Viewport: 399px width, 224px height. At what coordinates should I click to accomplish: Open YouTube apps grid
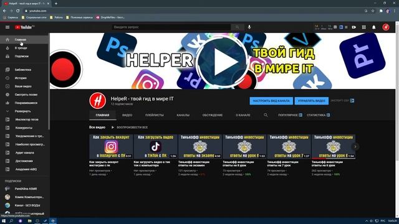(x=364, y=27)
